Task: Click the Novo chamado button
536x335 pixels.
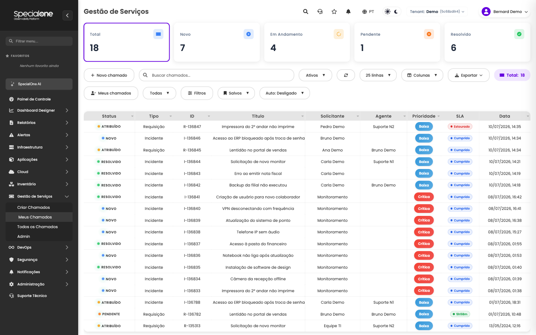Action: tap(109, 75)
